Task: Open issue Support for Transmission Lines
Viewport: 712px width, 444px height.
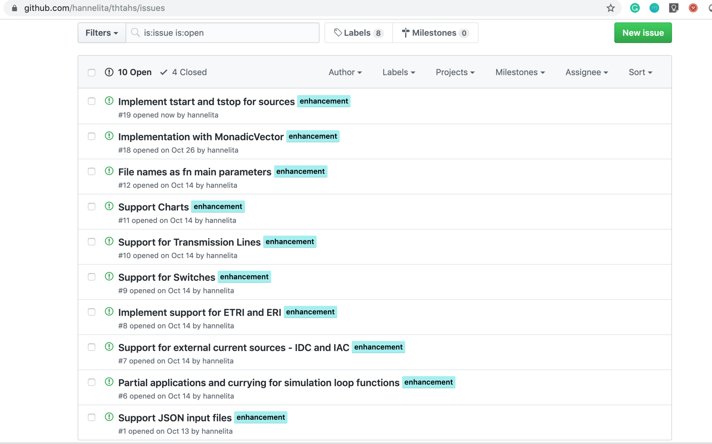Action: tap(189, 242)
